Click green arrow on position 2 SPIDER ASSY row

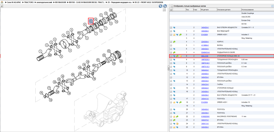click(x=180, y=35)
